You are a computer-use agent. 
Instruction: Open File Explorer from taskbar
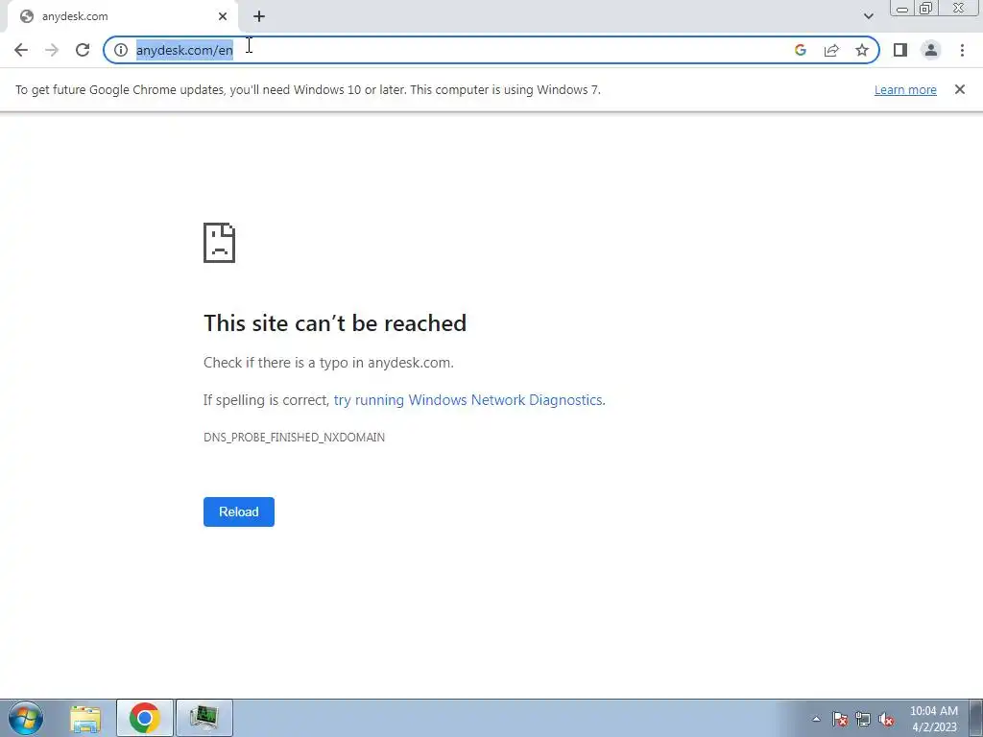[x=85, y=718]
